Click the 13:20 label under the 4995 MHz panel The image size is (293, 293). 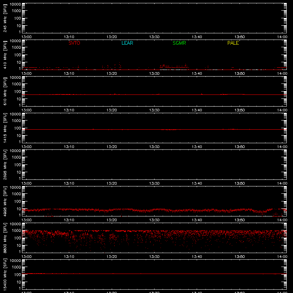click(x=112, y=220)
